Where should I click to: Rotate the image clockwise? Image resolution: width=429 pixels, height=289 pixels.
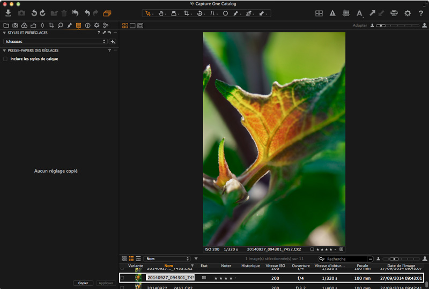[43, 13]
